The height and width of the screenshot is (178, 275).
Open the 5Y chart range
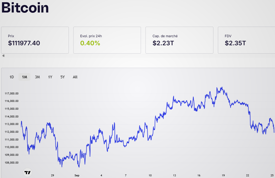click(63, 77)
